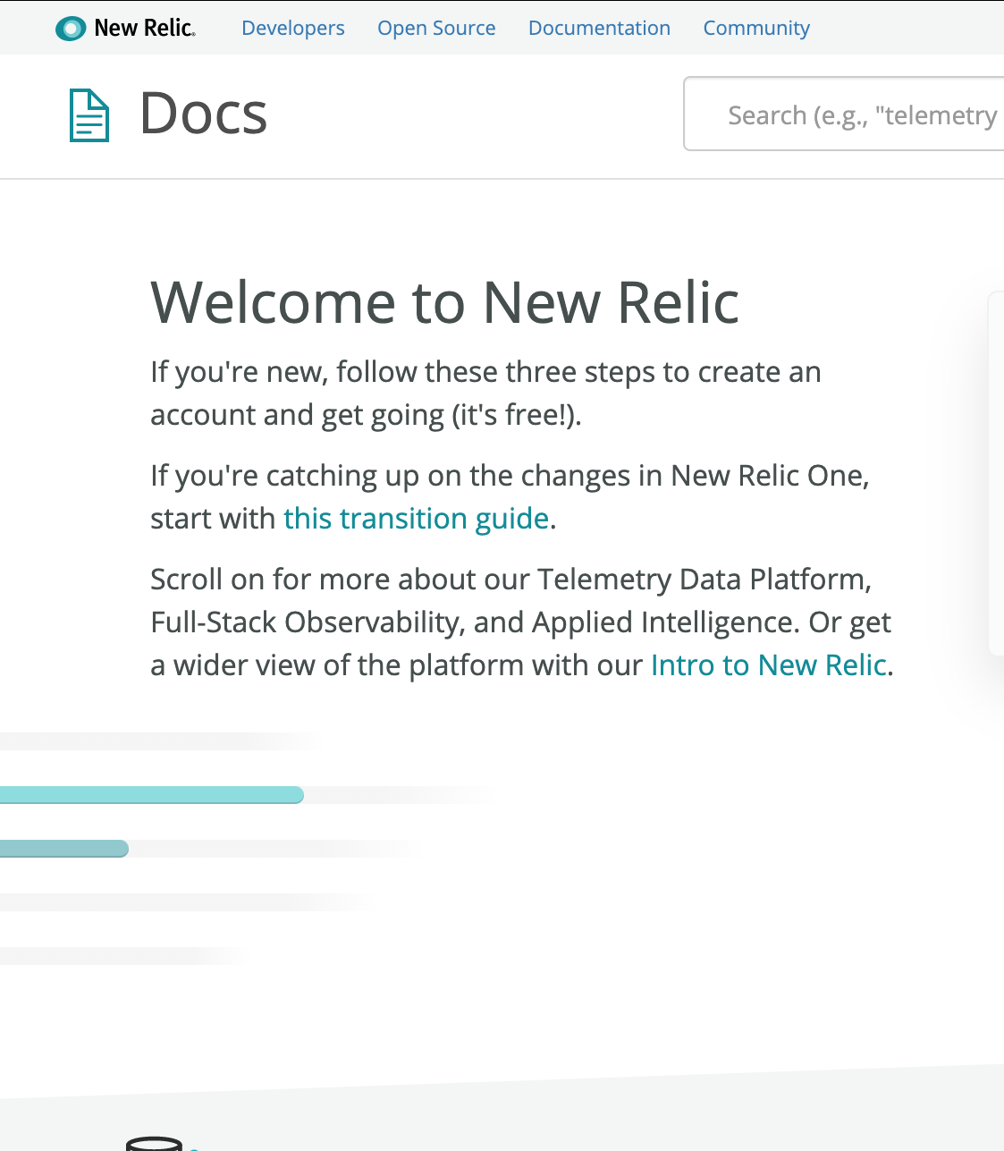Click the shorter dark teal progress bar
The width and height of the screenshot is (1004, 1151).
(64, 849)
